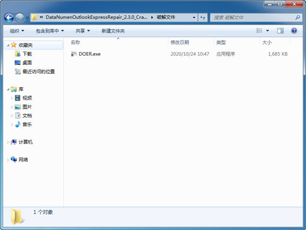Sort by 类型 column header

point(221,42)
